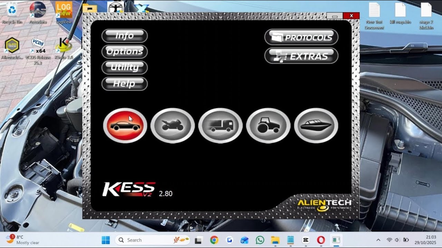442x248 pixels.
Task: Select the tractor vehicle category
Action: [x=268, y=125]
